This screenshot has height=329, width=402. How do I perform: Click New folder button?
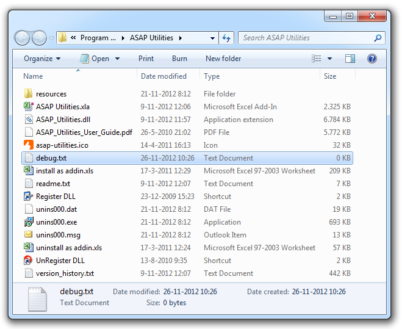coord(223,59)
